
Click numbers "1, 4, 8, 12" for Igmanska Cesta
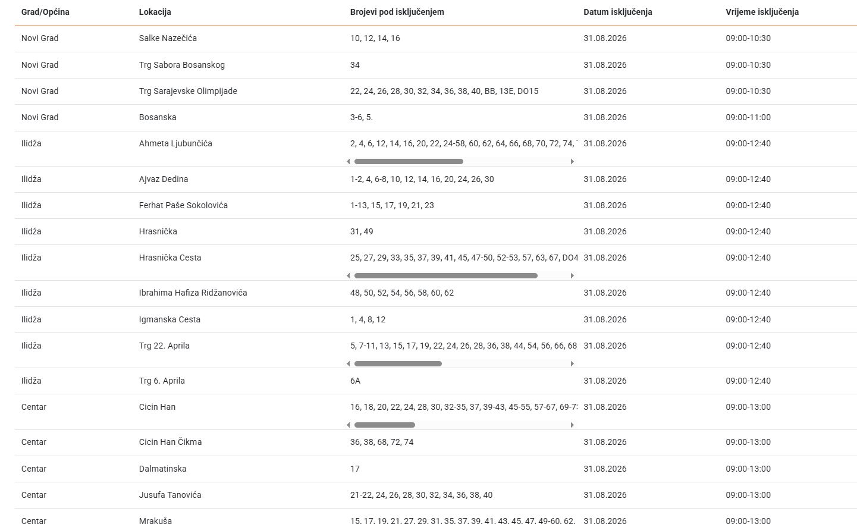368,319
